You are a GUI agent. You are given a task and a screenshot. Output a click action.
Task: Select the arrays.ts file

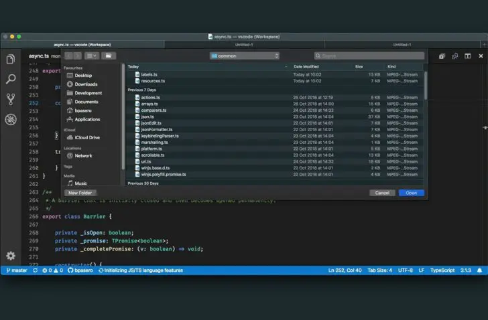275,104
